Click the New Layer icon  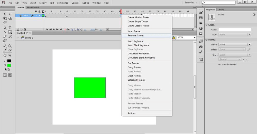(x=18, y=30)
